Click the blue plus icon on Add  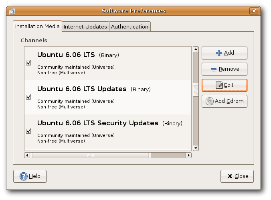tap(219, 53)
